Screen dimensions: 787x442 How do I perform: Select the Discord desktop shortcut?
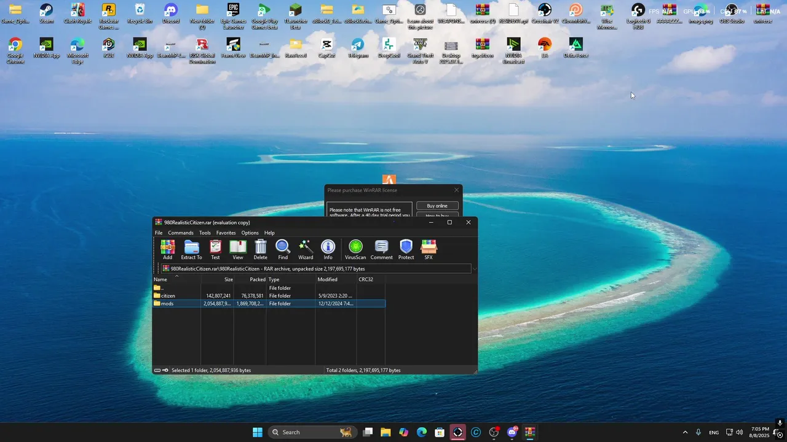click(171, 14)
